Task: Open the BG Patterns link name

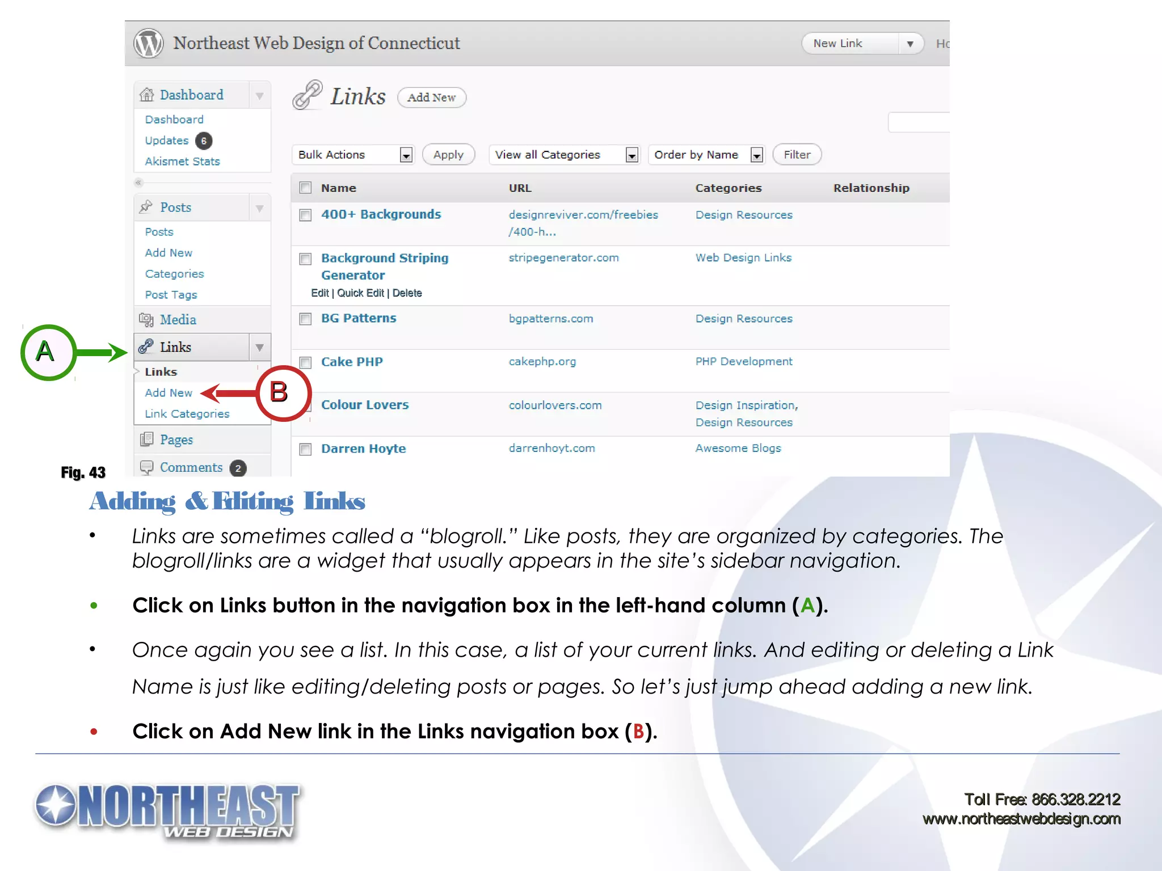Action: [x=359, y=318]
